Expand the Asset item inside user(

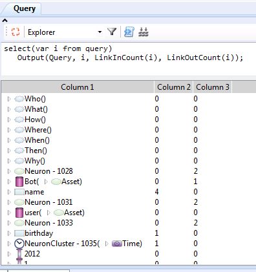click(x=48, y=213)
